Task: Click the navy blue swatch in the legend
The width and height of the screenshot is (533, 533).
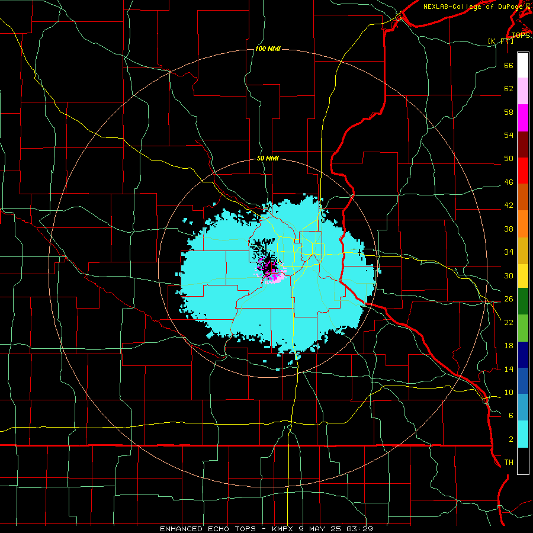Action: coord(523,355)
